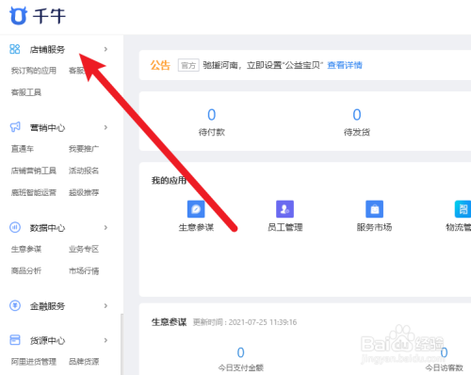Open the 员工管理 app icon

click(x=284, y=209)
